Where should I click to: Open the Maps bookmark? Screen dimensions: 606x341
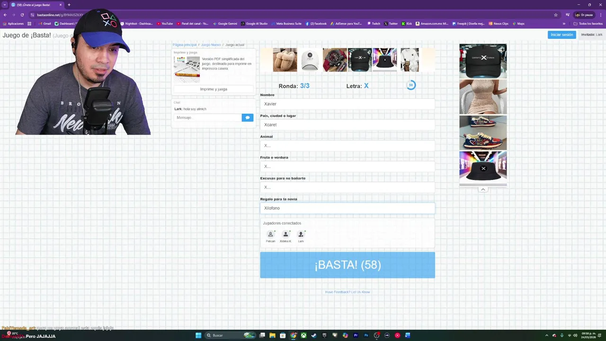[518, 24]
